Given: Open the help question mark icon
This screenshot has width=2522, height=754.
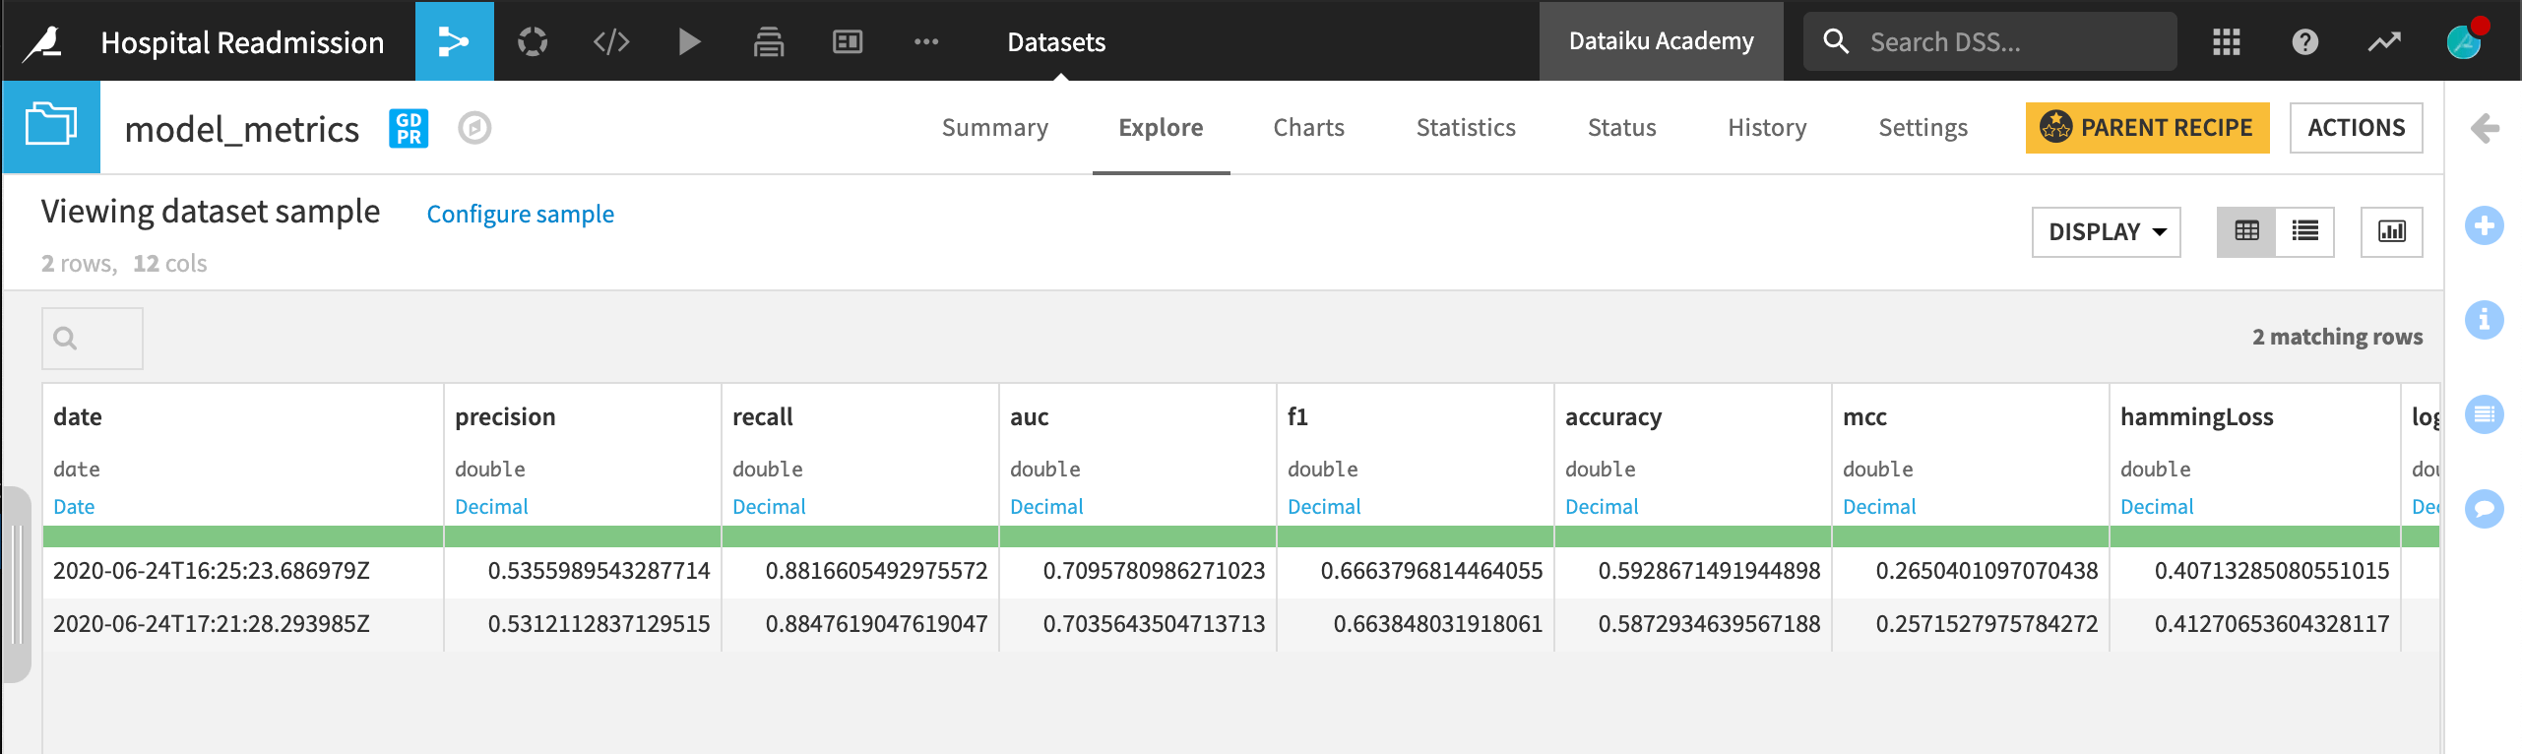Looking at the screenshot, I should click(2305, 41).
